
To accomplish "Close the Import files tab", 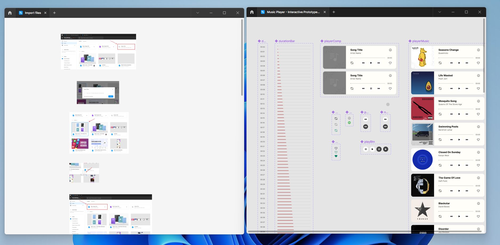I will pyautogui.click(x=45, y=13).
